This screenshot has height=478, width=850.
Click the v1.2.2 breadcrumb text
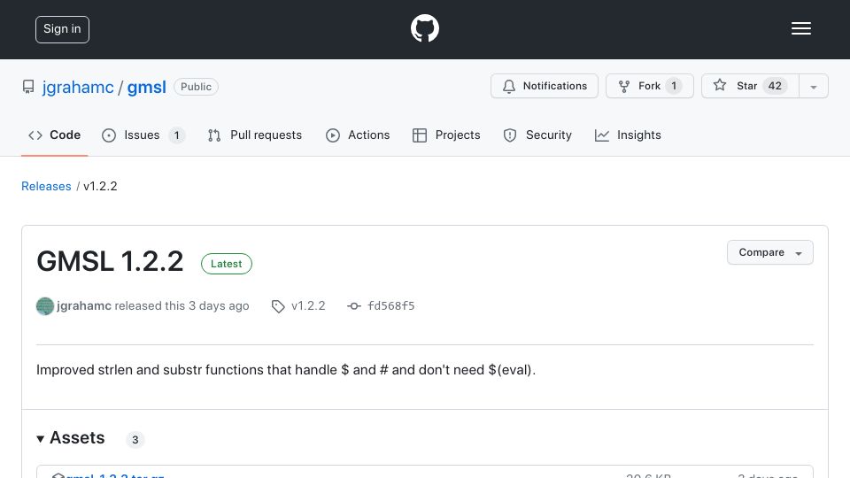tap(100, 187)
